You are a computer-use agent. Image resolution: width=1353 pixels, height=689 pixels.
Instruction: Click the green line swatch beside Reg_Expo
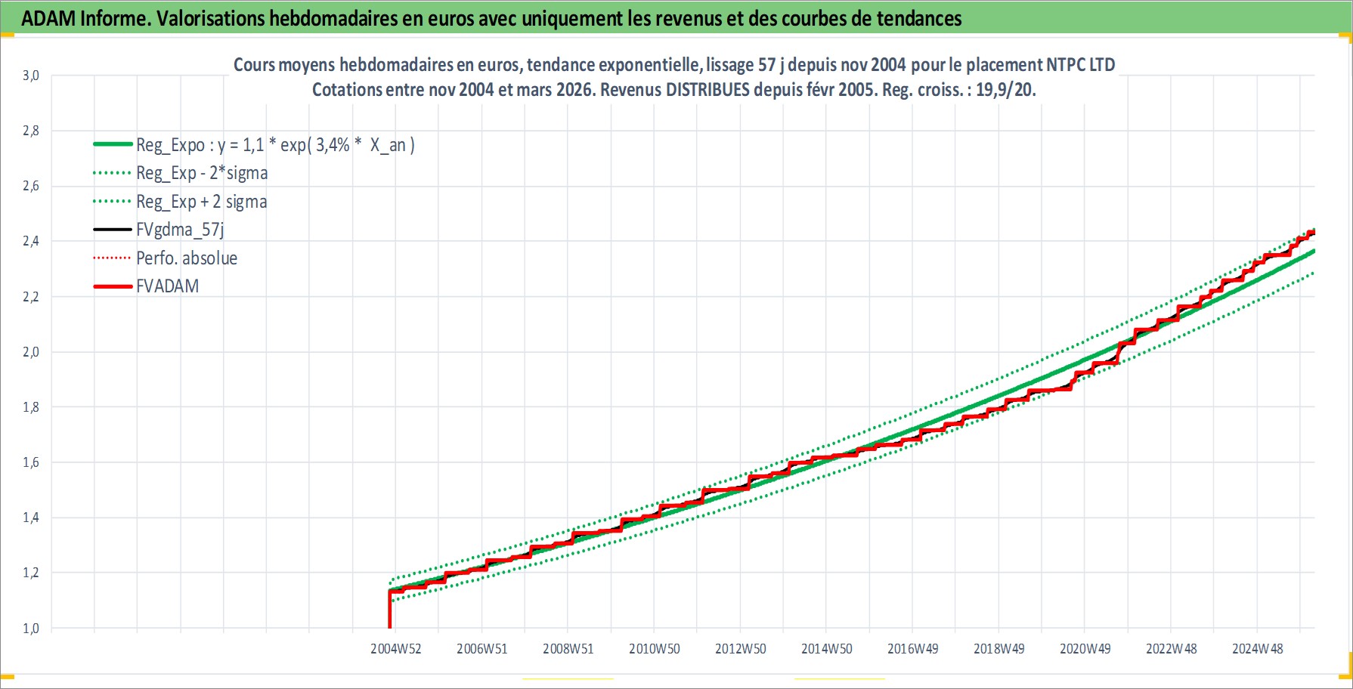112,144
